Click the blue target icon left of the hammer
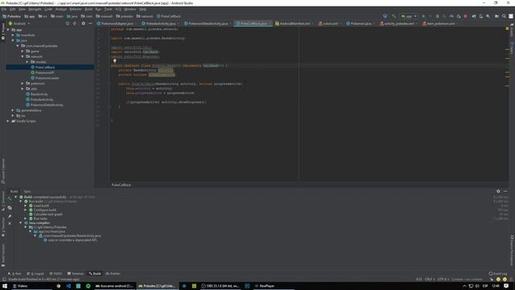Viewport: 515px width, 290px height. 385,16
